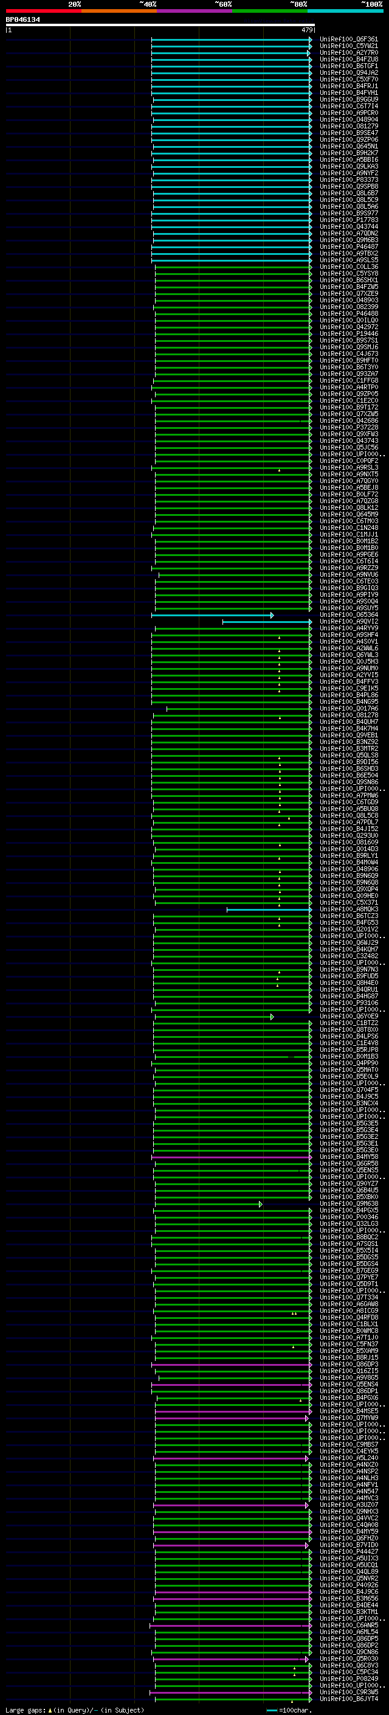The height and width of the screenshot is (1715, 389).
Task: Click the UniRef100_O81279 label
Action: 349,127
